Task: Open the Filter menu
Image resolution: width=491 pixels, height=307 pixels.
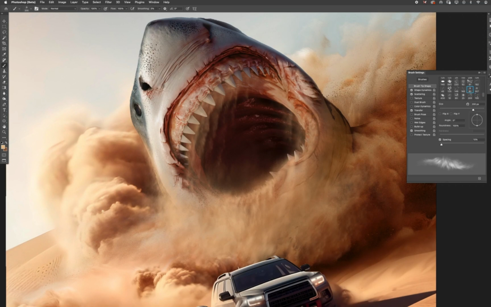Action: point(108,2)
